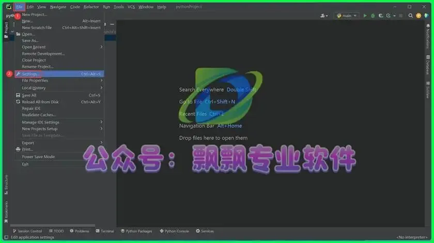
Task: Click the tool windows quick-access icon in the status bar
Action: point(6,237)
